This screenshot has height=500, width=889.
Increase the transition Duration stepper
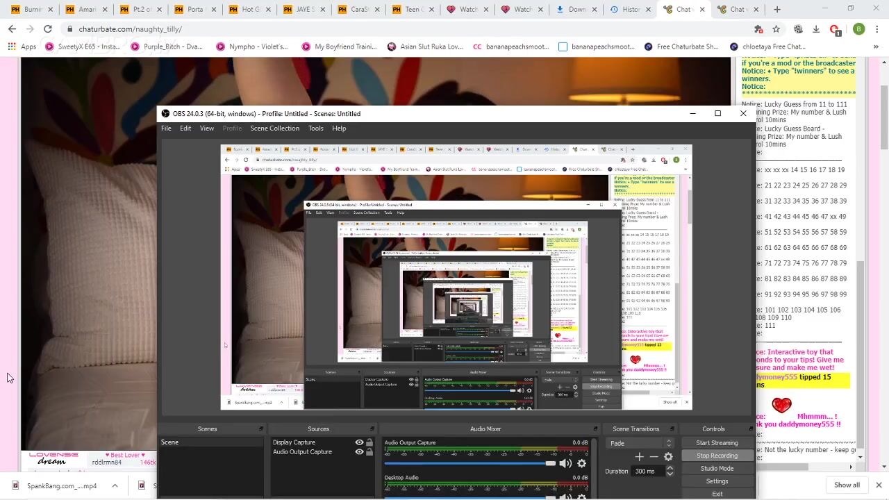(x=670, y=468)
